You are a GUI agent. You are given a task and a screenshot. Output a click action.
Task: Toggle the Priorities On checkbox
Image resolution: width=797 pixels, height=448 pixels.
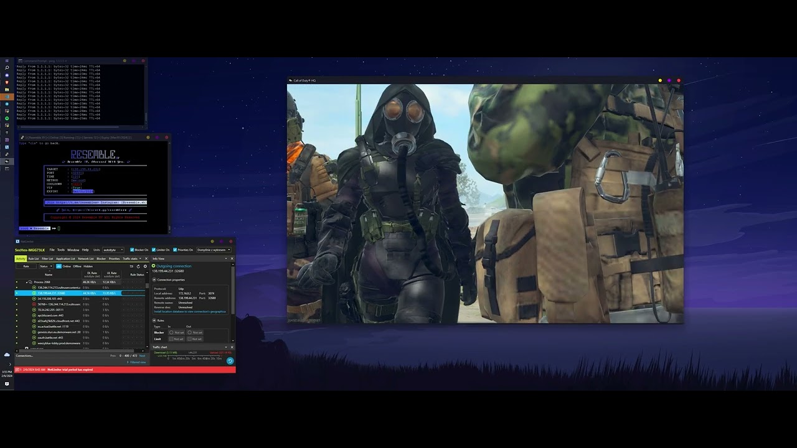pos(175,250)
